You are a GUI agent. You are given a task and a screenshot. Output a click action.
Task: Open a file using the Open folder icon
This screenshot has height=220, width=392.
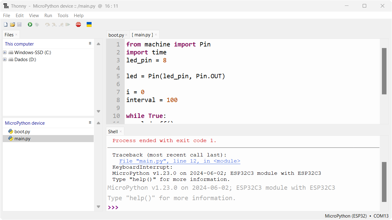coord(12,24)
